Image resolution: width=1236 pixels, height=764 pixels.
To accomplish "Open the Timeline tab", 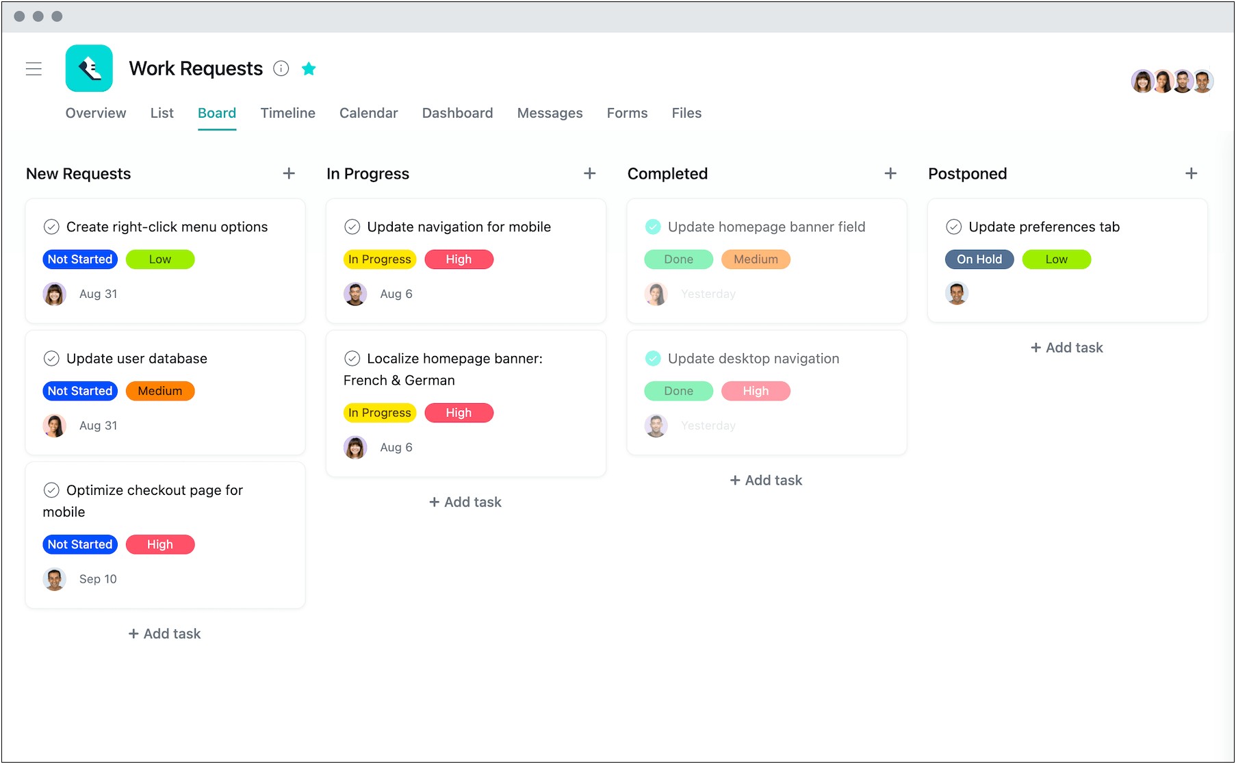I will [288, 113].
